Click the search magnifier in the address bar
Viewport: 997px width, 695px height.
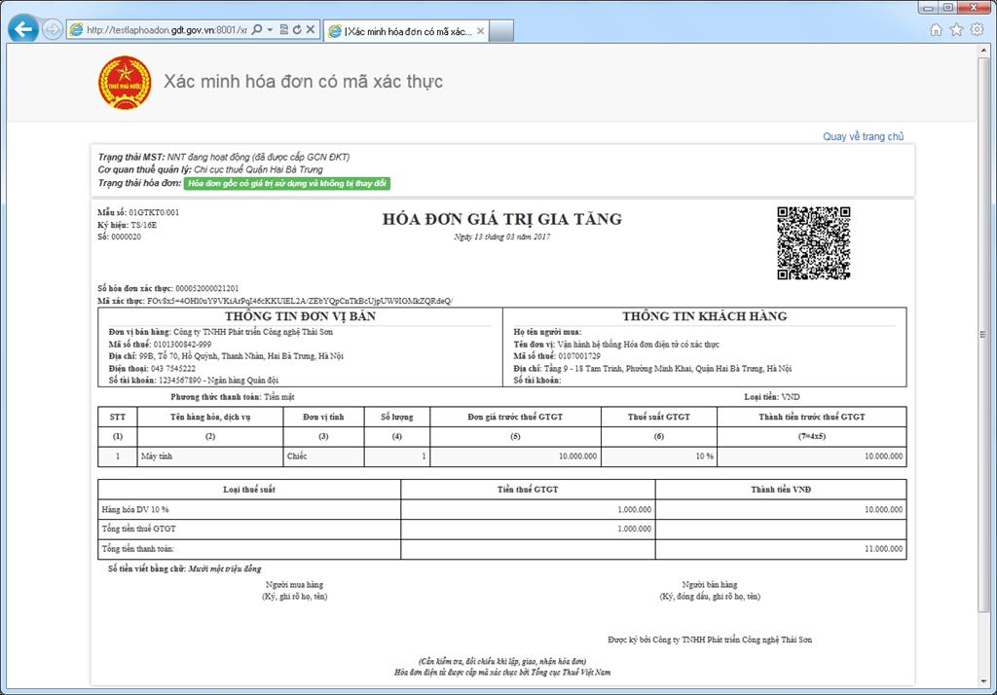point(256,29)
